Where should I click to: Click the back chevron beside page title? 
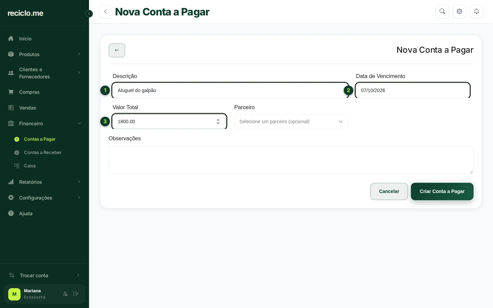tap(105, 12)
